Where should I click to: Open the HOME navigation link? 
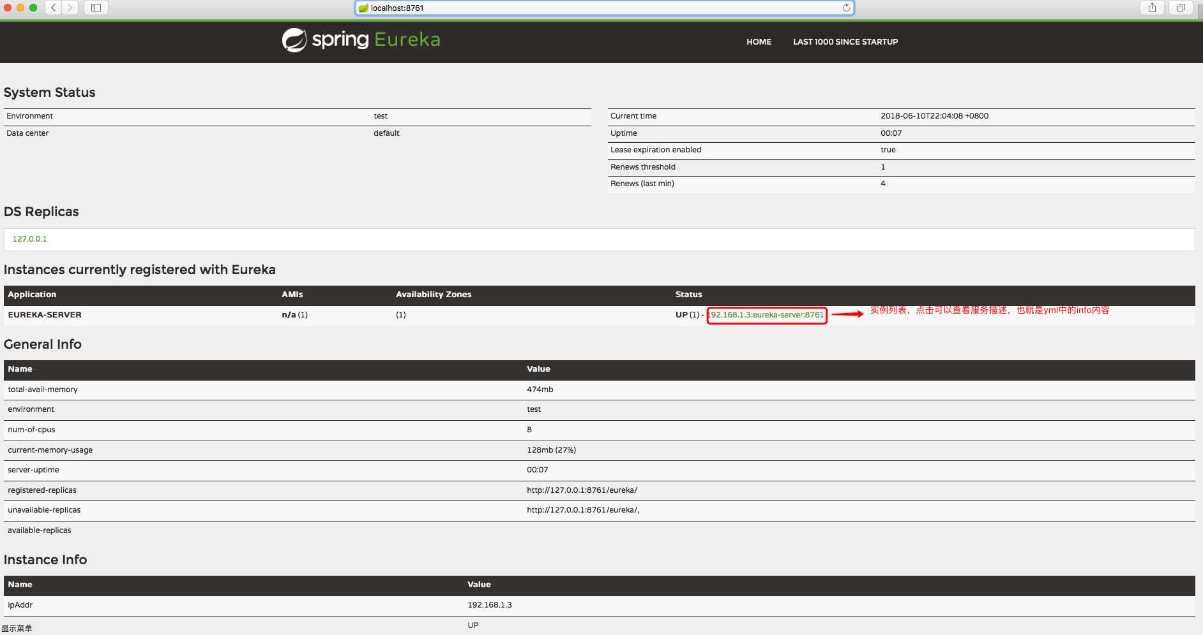759,42
